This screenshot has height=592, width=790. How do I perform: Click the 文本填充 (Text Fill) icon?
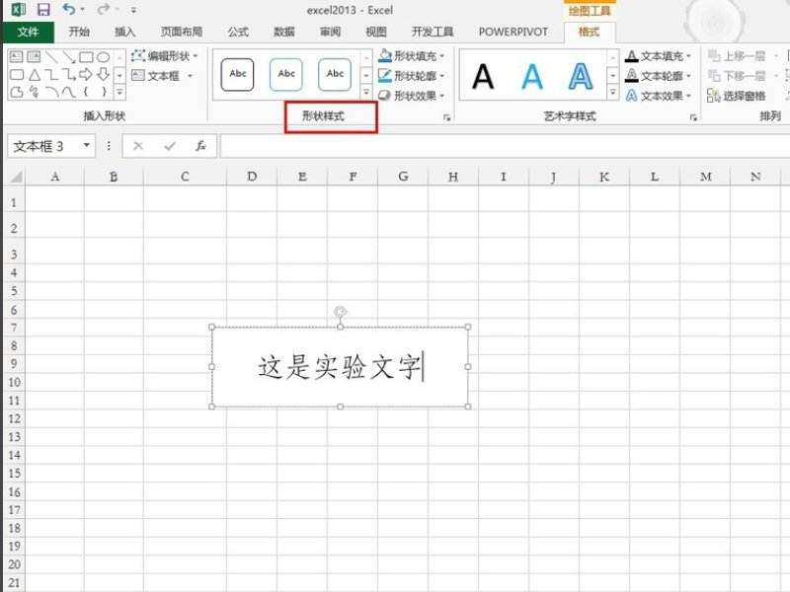click(x=652, y=57)
